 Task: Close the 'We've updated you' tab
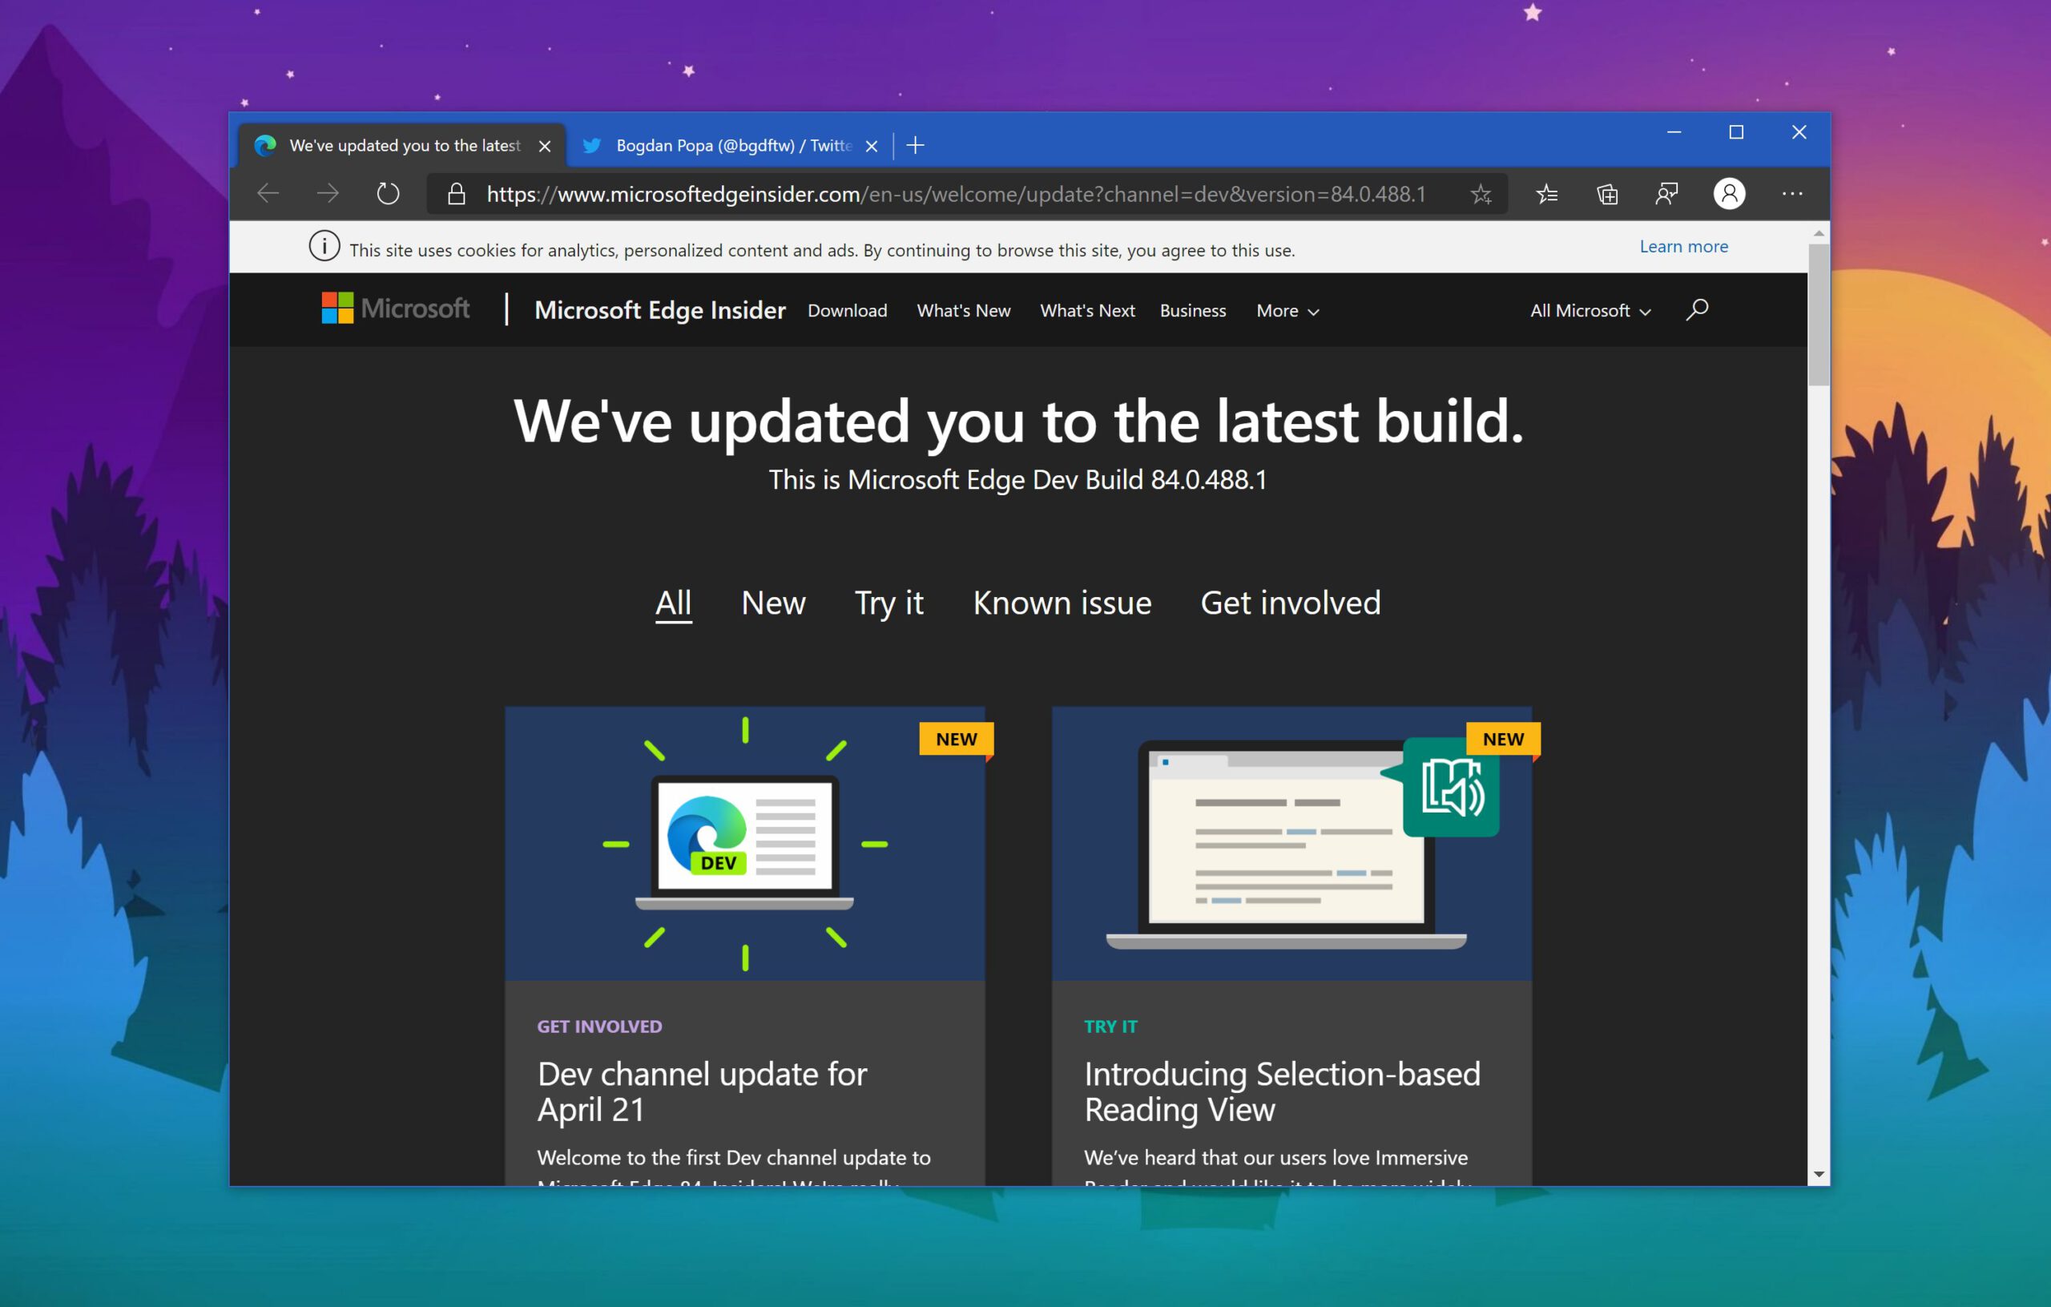point(545,147)
